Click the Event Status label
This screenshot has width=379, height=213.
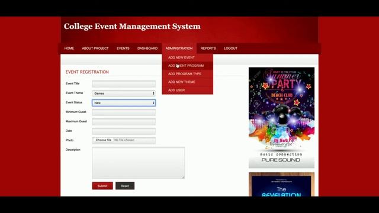pyautogui.click(x=74, y=102)
